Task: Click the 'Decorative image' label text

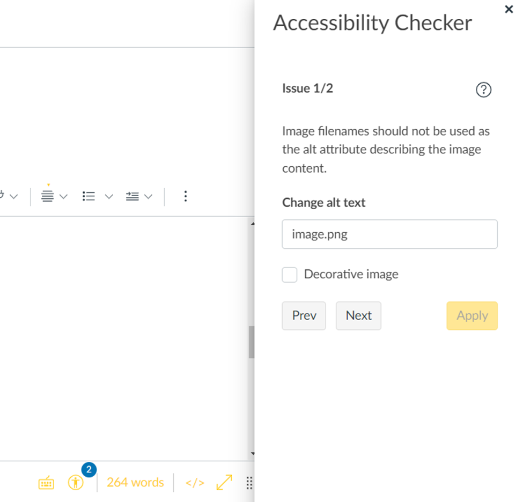Action: 351,274
